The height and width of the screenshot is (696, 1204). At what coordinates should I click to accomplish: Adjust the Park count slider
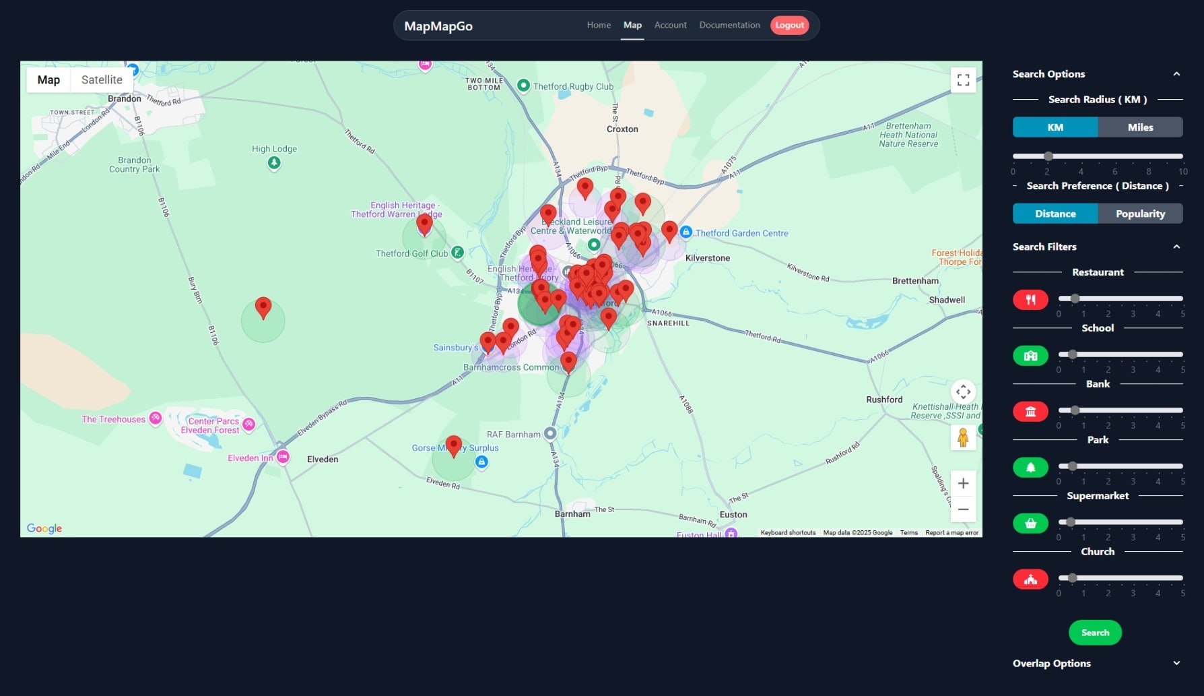[1121, 466]
